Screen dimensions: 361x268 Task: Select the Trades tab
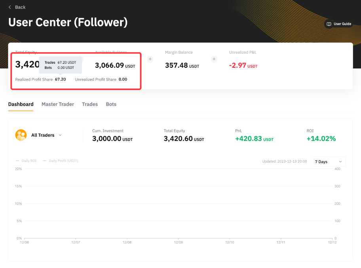[x=90, y=104]
